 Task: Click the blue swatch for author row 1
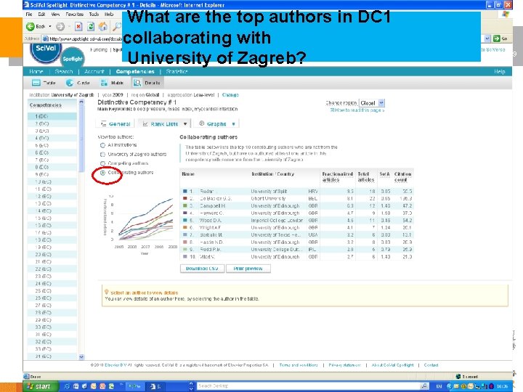(185, 192)
